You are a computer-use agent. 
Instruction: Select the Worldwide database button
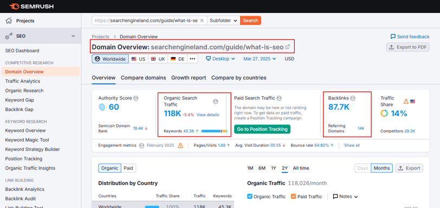point(111,59)
